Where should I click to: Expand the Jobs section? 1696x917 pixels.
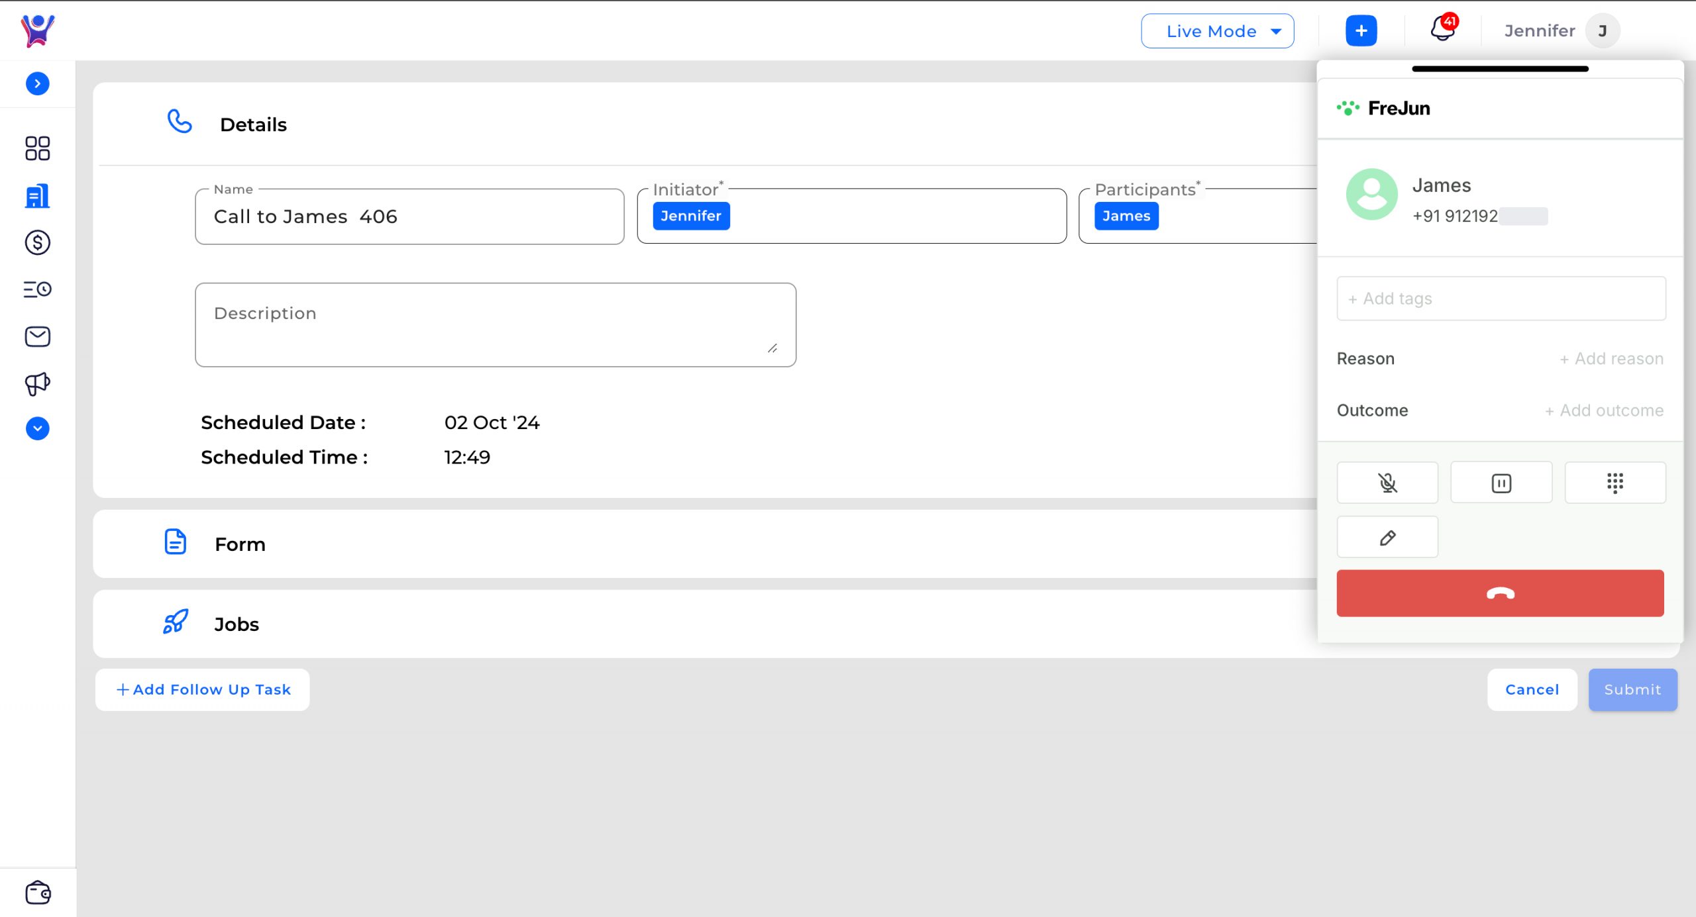[236, 624]
